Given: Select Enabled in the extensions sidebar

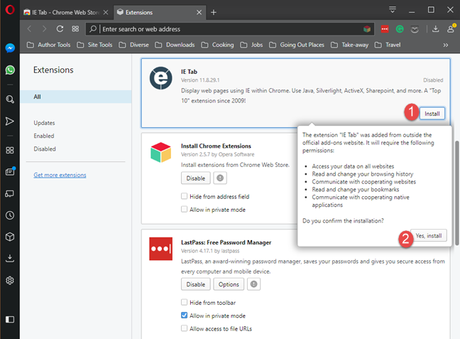Looking at the screenshot, I should click(x=44, y=136).
